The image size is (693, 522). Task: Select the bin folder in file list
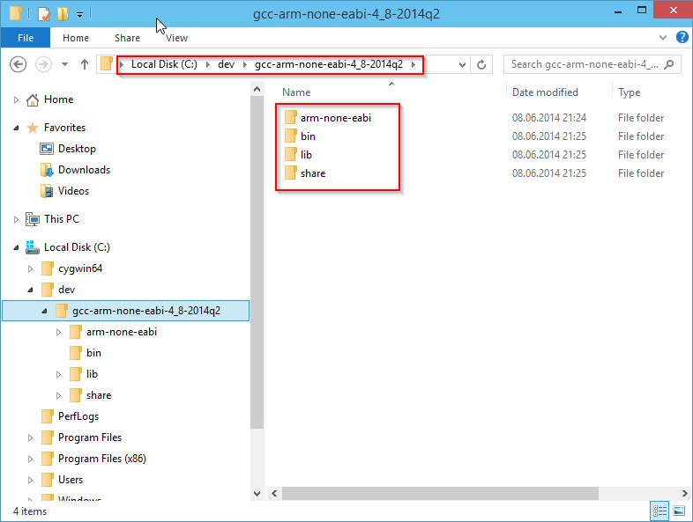308,136
